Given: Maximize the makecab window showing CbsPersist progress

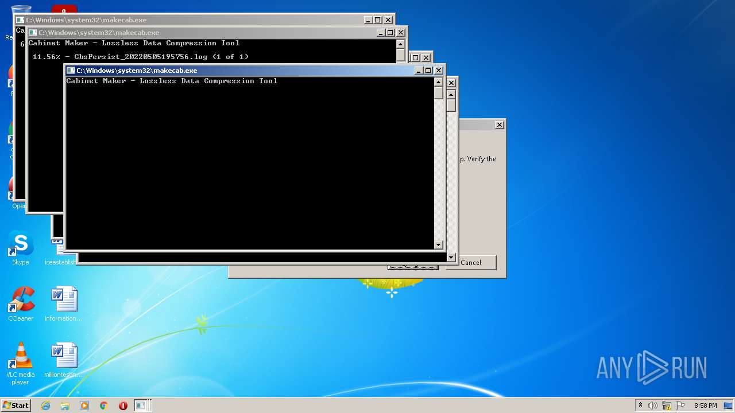Looking at the screenshot, I should [x=390, y=33].
